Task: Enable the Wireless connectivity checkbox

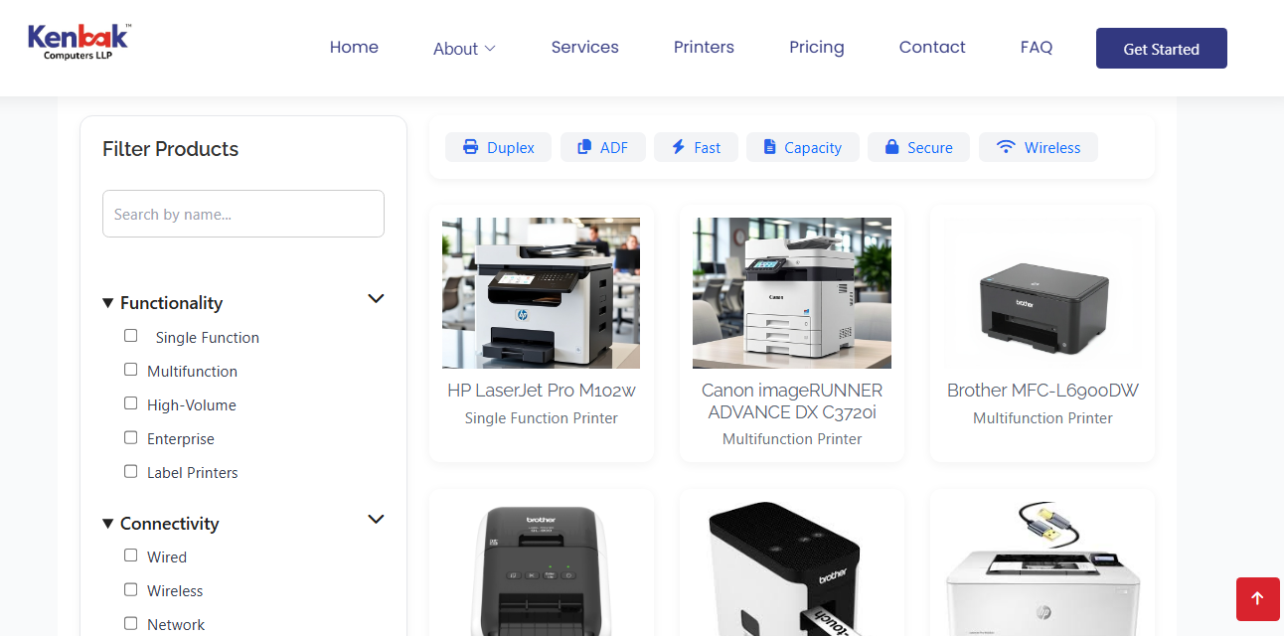Action: click(x=130, y=589)
